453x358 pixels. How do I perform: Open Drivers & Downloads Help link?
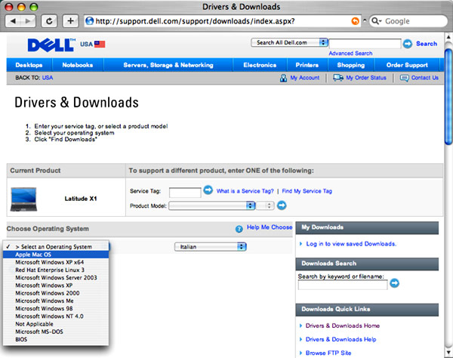[341, 339]
